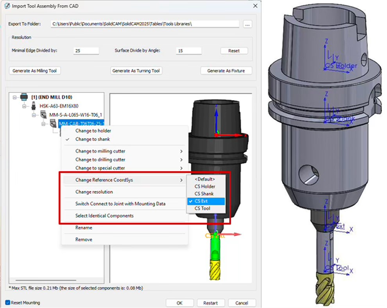Expand the Change Reference CoordSys submenu arrow
Screen dimensions: 387x308
[181, 180]
